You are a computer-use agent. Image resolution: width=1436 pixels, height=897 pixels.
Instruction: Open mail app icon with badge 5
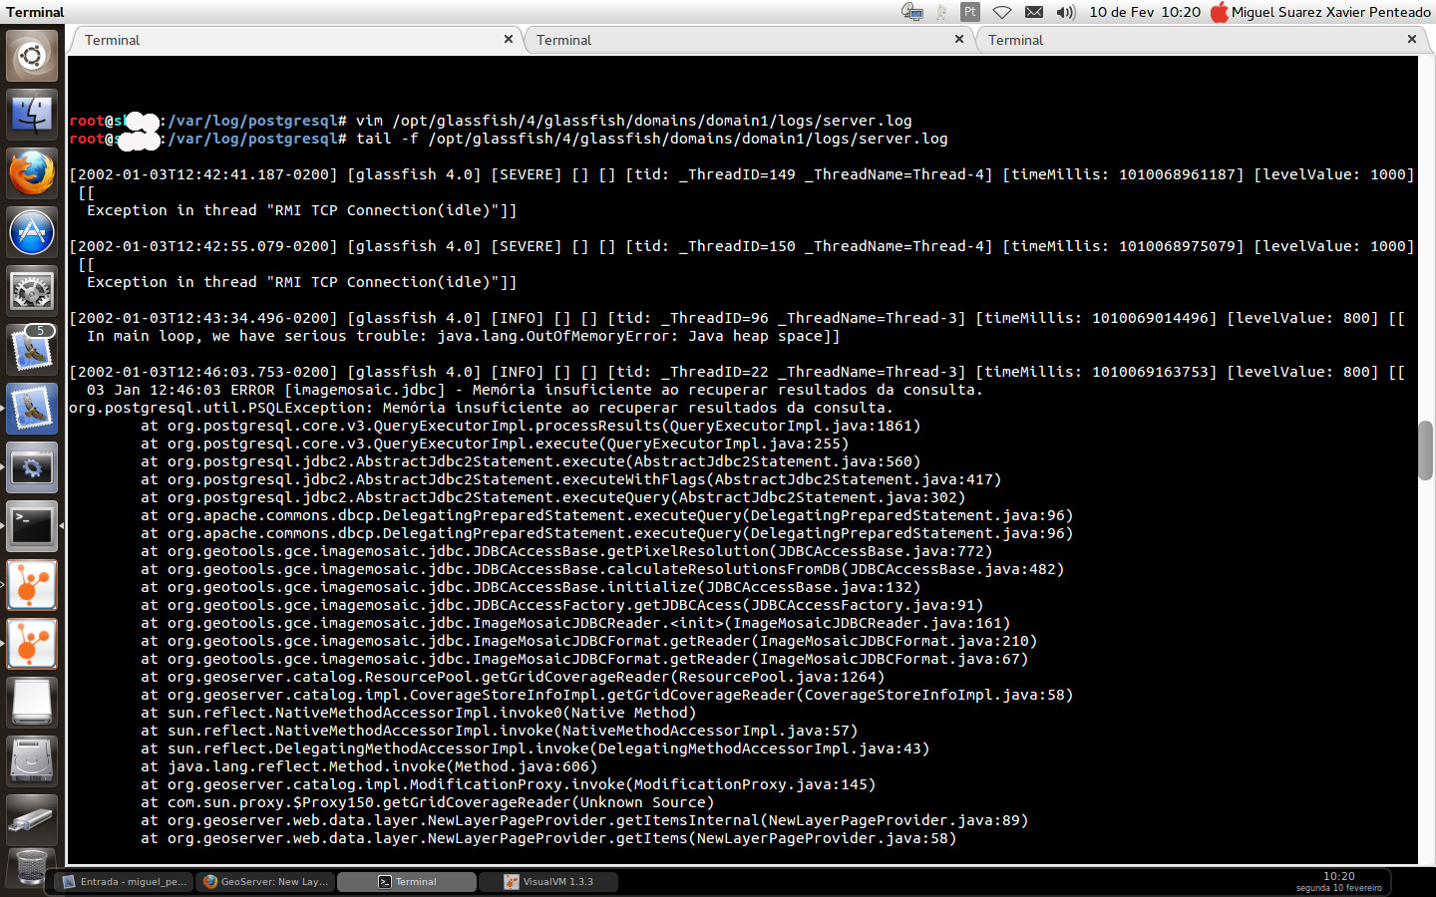32,350
